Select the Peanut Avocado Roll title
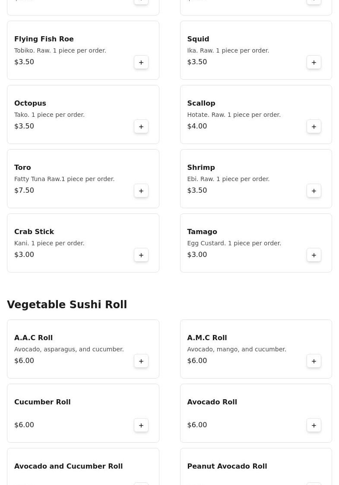The image size is (339, 485). coord(227,466)
